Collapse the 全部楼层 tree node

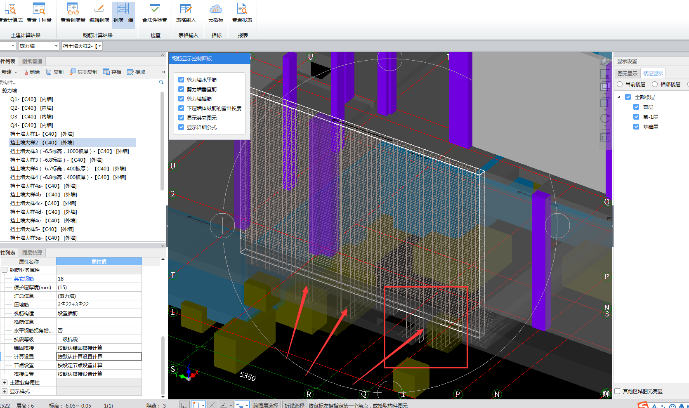(x=619, y=97)
